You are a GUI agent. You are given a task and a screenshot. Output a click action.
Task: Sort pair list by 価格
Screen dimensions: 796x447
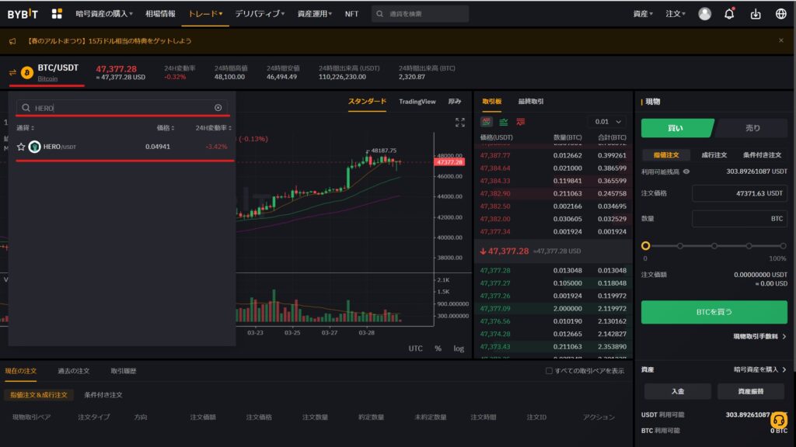tap(166, 128)
